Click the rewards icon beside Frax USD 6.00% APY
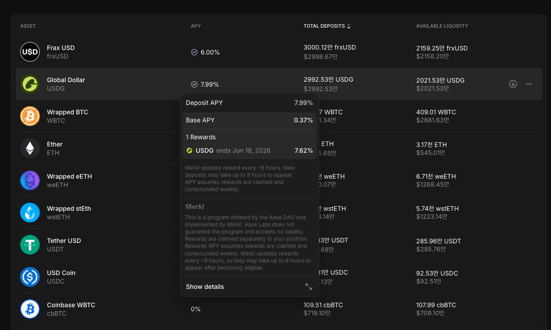Viewport: 551px width, 330px height. (194, 52)
